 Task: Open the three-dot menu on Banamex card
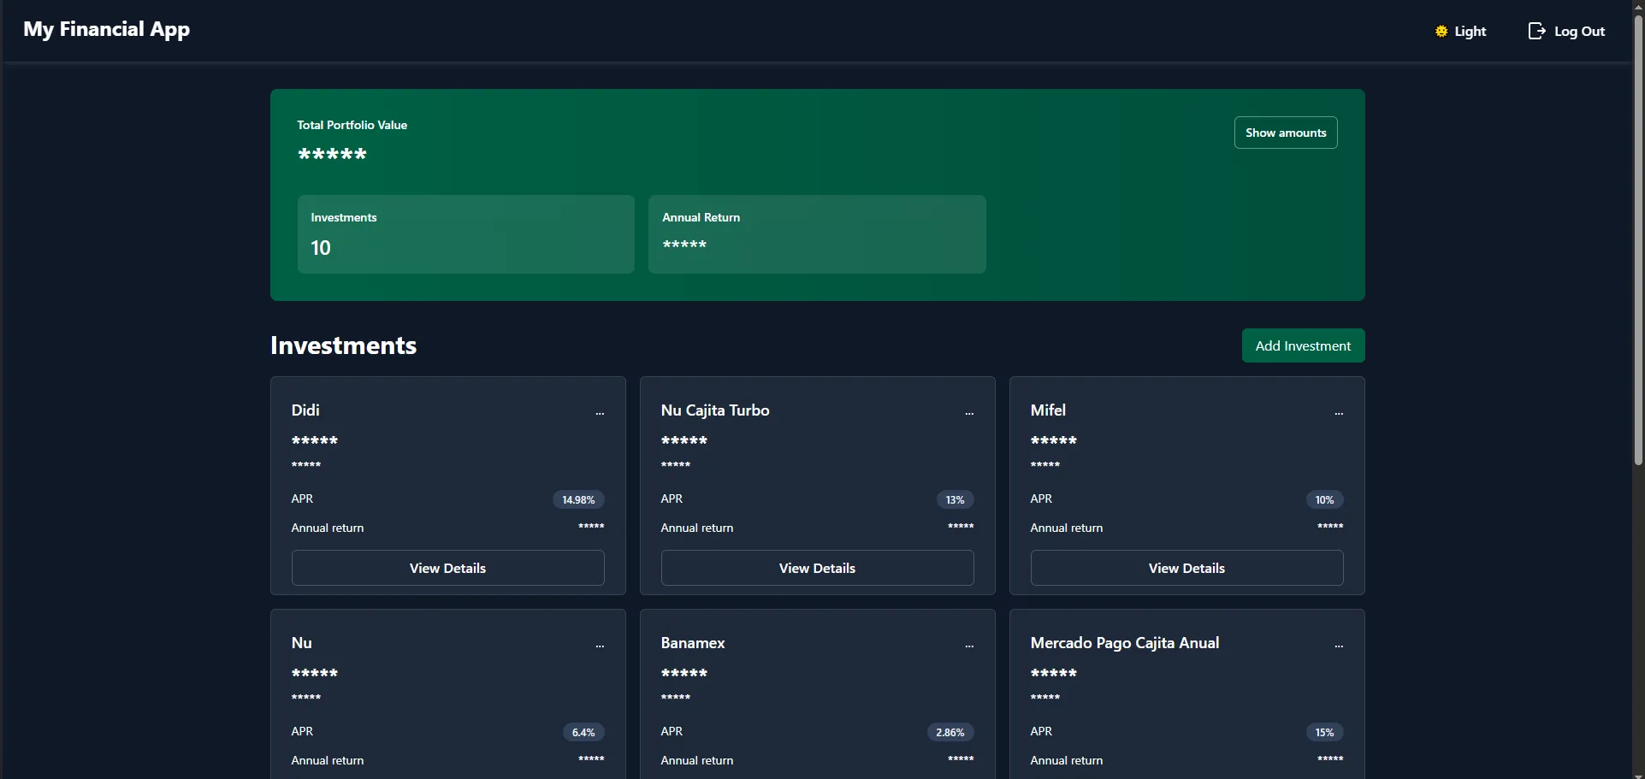[x=969, y=646]
